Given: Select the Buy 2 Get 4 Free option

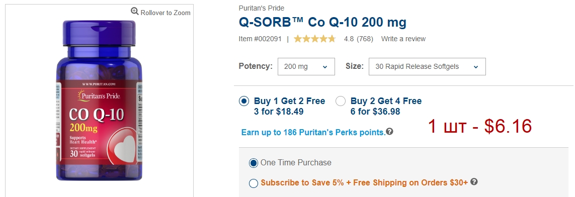Looking at the screenshot, I should pyautogui.click(x=340, y=101).
